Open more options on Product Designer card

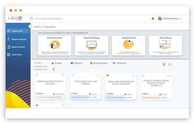pos(169,75)
